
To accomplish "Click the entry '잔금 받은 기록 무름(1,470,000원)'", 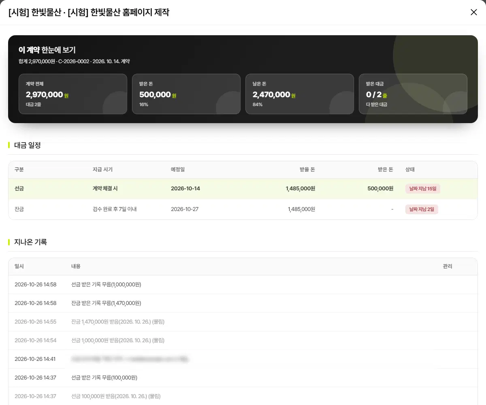I will tap(106, 303).
